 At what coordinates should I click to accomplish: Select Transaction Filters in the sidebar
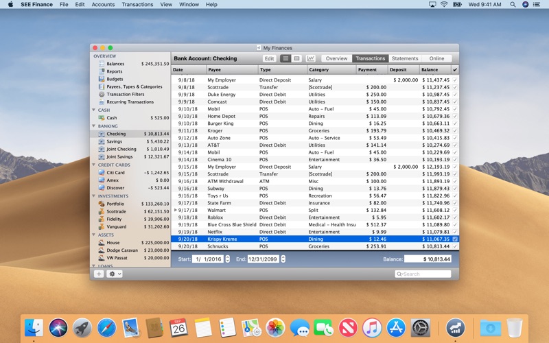(125, 94)
